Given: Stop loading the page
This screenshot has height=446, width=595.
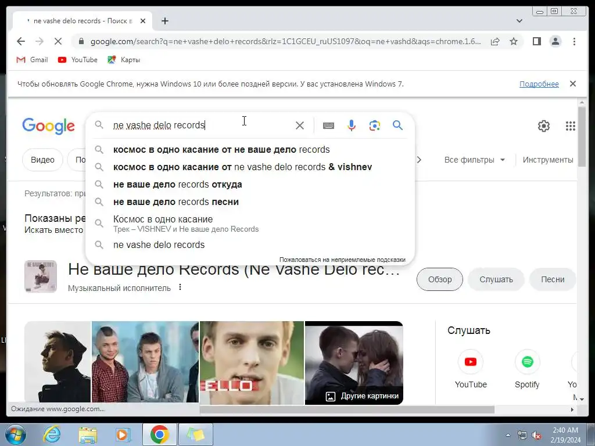Looking at the screenshot, I should [x=58, y=41].
